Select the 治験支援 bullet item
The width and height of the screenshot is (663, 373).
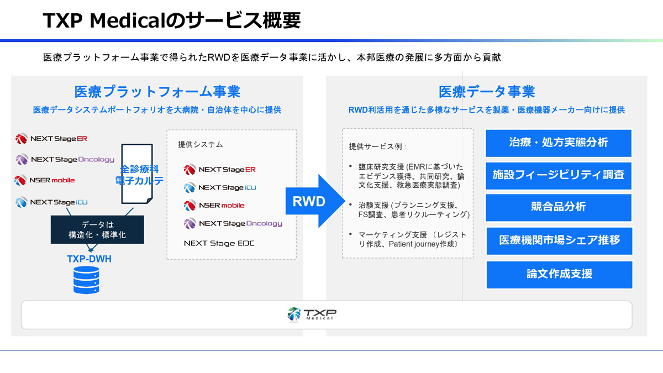tap(409, 209)
